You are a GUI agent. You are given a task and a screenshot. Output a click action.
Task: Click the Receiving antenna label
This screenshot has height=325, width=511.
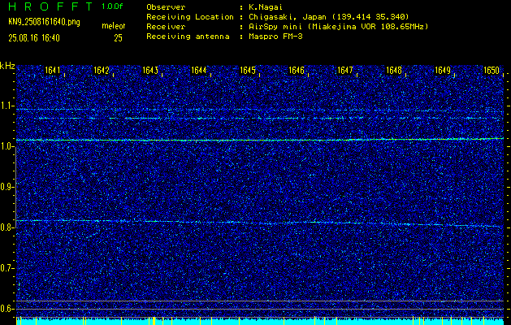coord(188,37)
